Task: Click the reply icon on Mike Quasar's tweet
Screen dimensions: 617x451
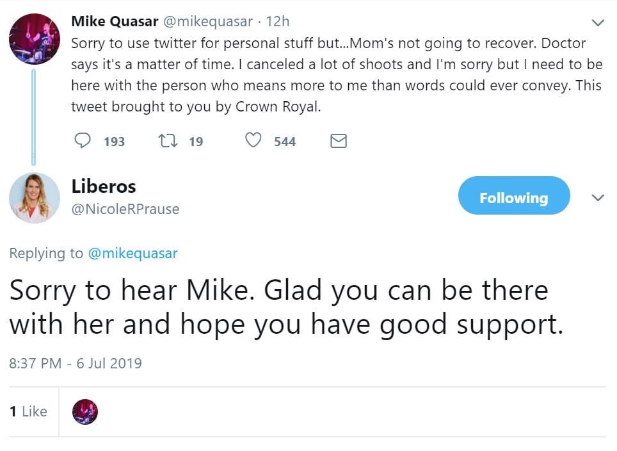Action: [83, 140]
